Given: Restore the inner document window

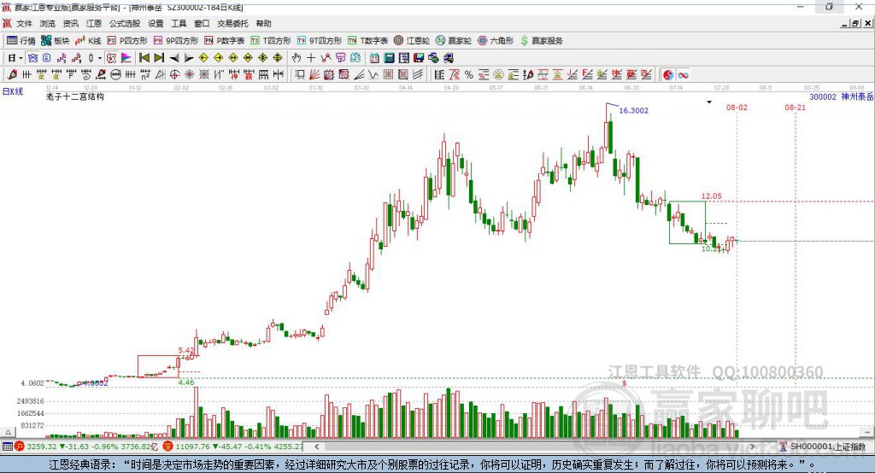Looking at the screenshot, I should [x=855, y=23].
